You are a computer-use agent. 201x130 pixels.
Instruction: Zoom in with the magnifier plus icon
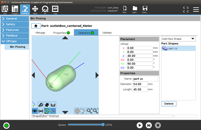point(89,111)
